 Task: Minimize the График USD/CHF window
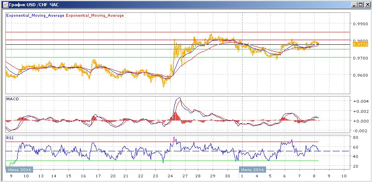[354, 5]
